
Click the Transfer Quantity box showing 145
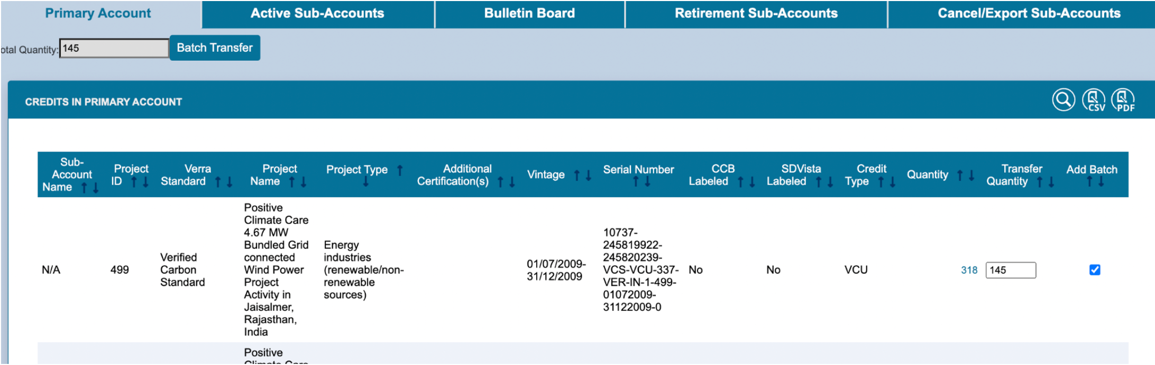pyautogui.click(x=1010, y=270)
